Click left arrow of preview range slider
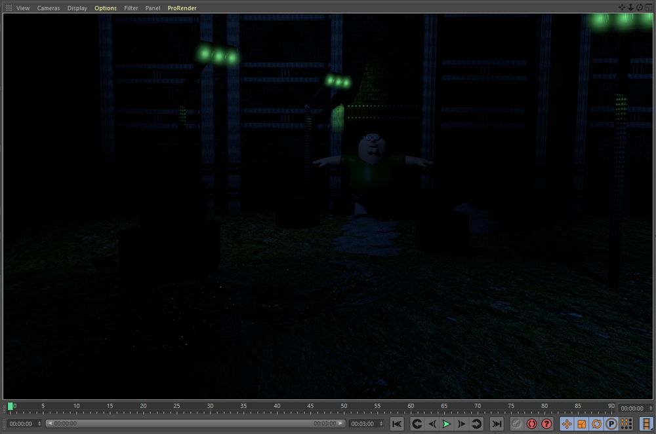 click(x=50, y=424)
